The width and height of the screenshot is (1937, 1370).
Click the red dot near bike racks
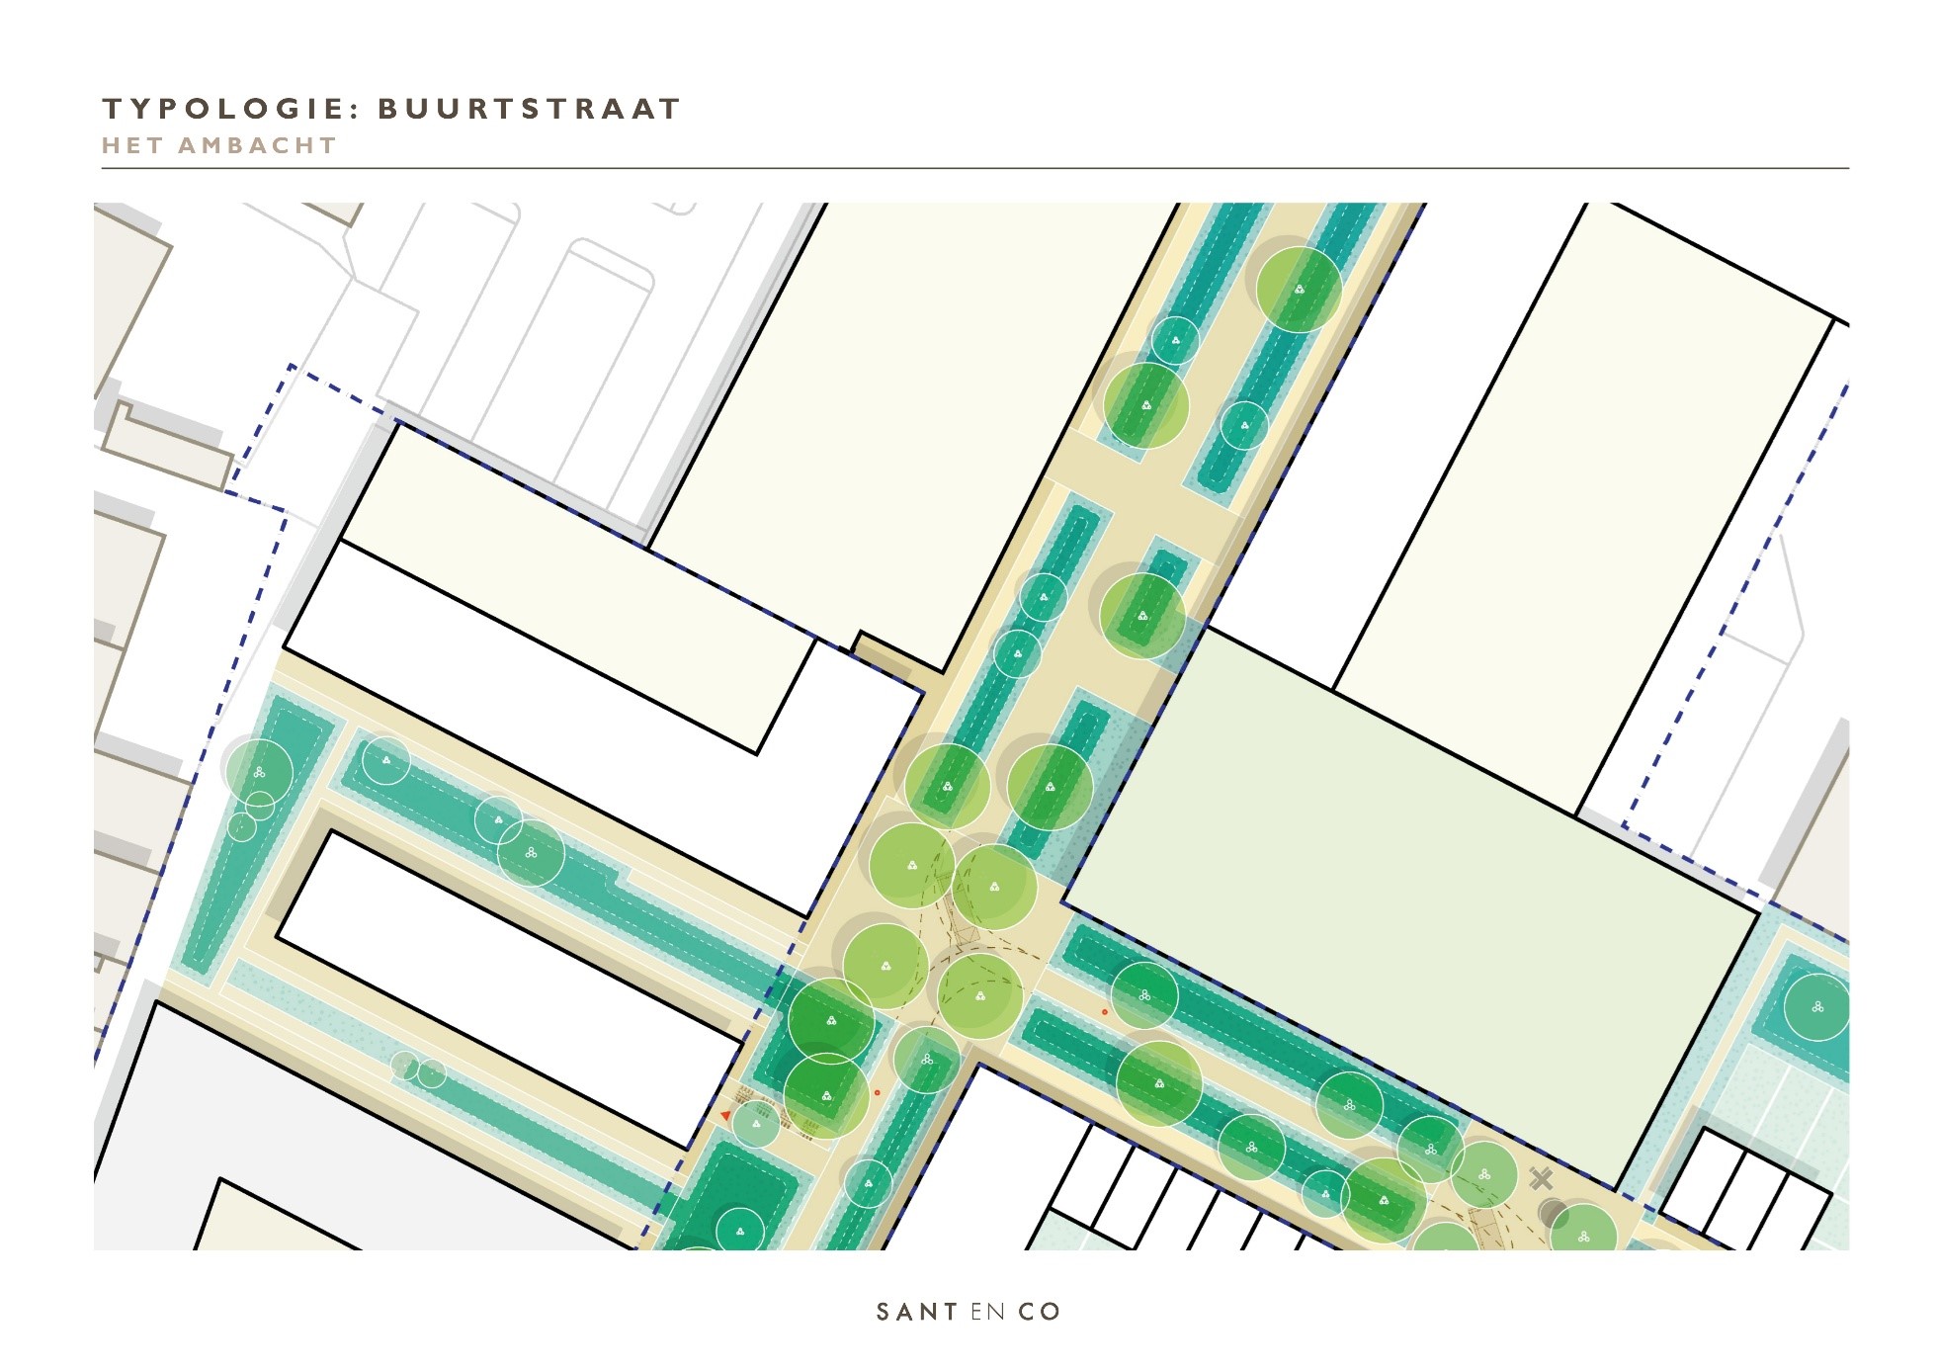tap(877, 1092)
